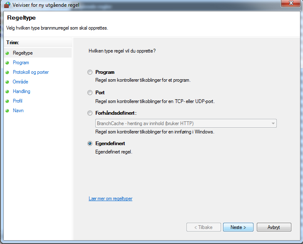This screenshot has width=303, height=244.
Task: Click green bullet beside Navn step
Action: point(7,111)
